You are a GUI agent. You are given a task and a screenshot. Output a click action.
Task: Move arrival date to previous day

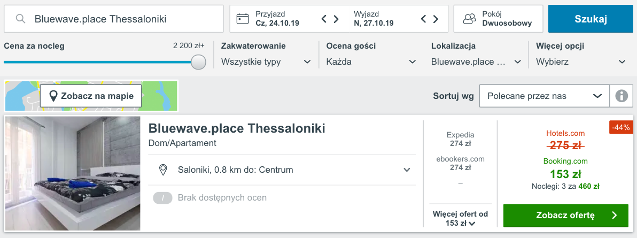(324, 19)
